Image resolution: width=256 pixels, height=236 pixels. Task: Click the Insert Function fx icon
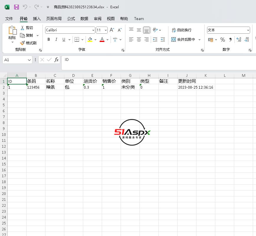pos(56,60)
